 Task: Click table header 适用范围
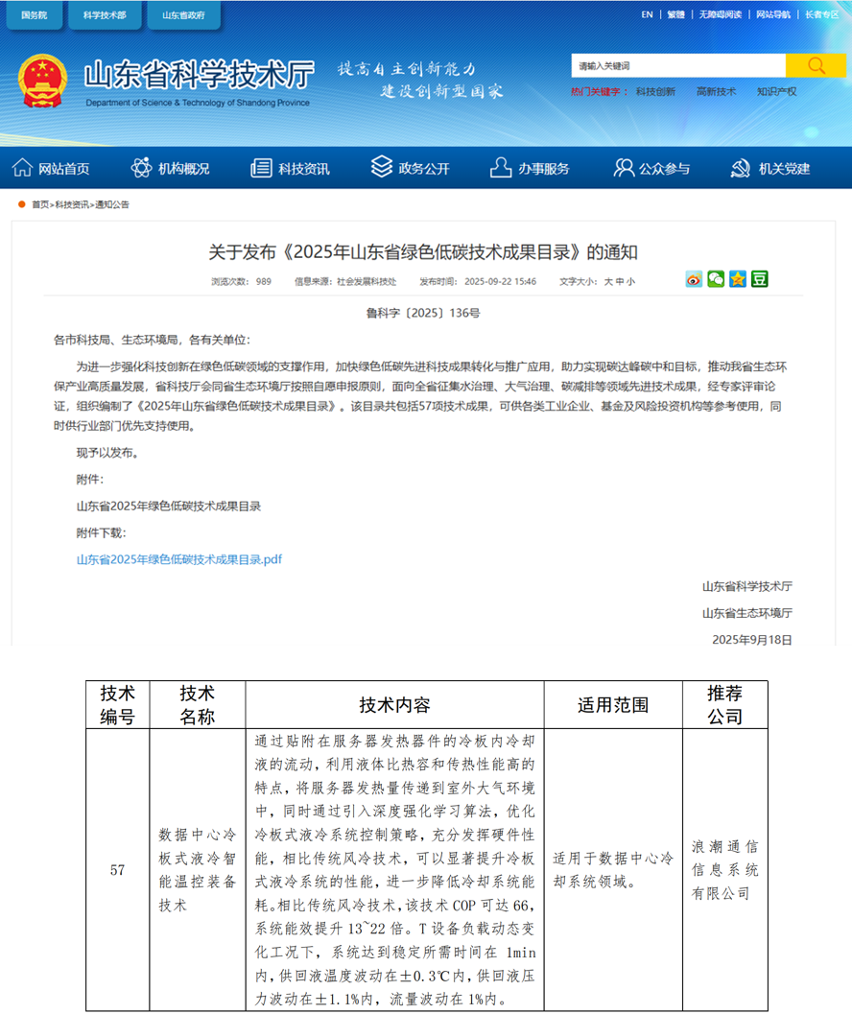(613, 705)
